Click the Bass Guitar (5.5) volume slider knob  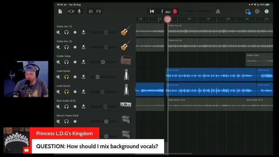(105, 106)
